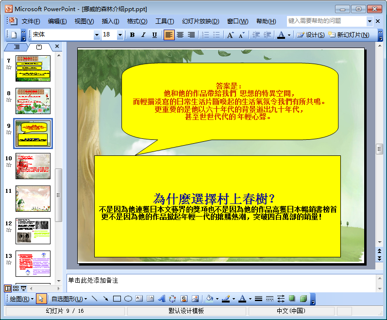Insert diagram or organization chart
The image size is (387, 320).
[172, 299]
